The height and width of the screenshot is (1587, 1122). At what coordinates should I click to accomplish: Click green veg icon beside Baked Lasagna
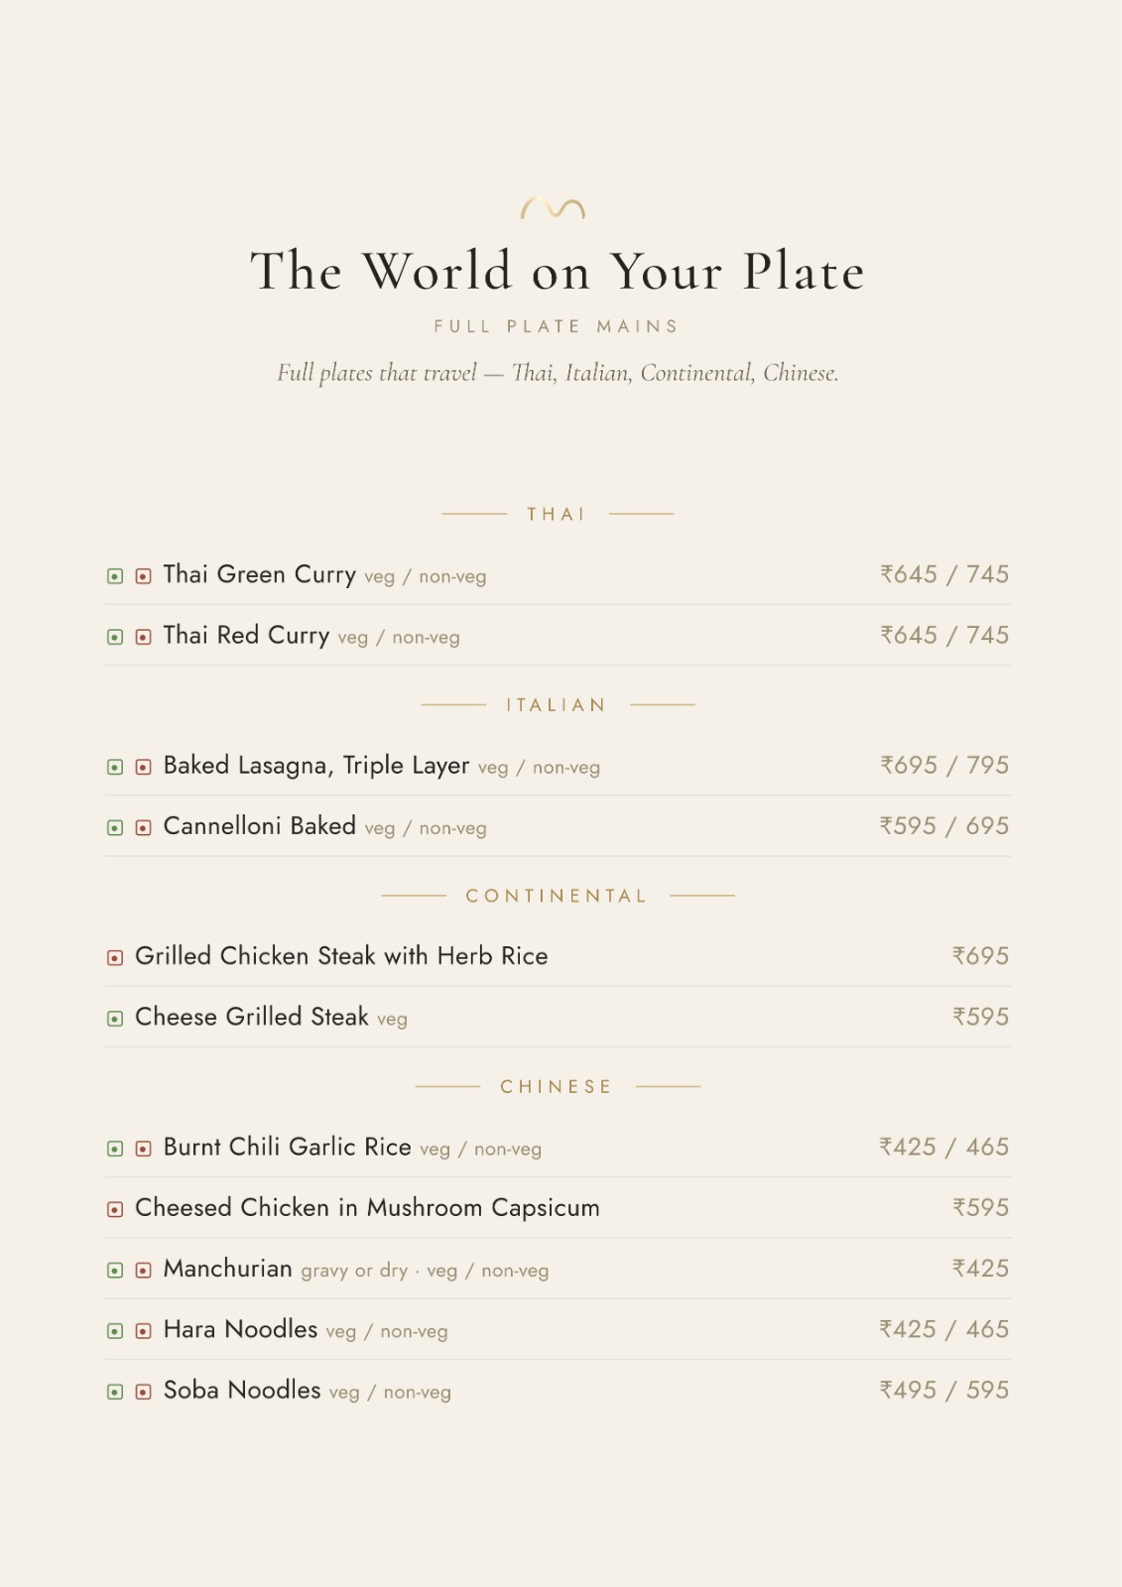click(115, 767)
